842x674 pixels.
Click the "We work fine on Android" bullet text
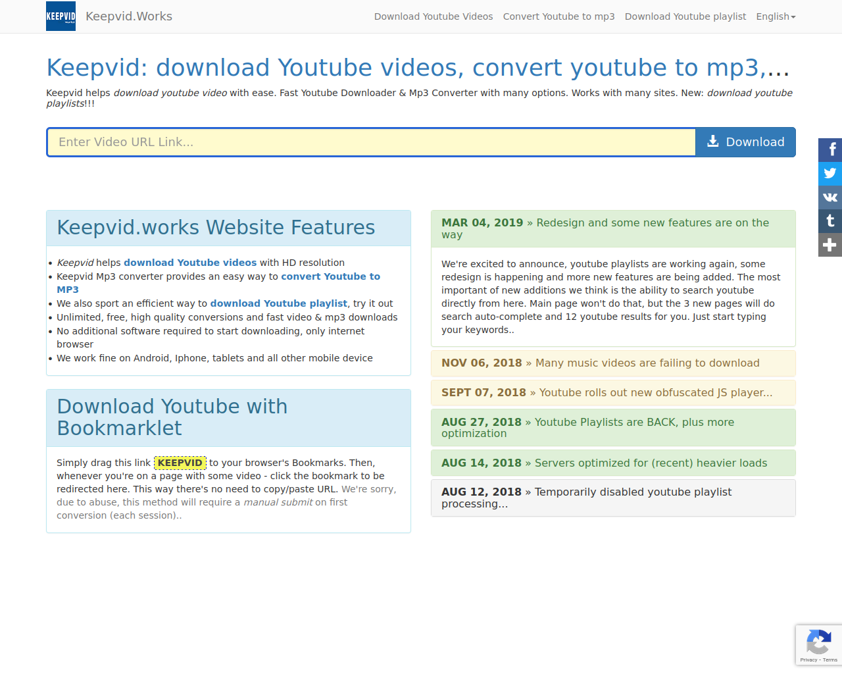214,358
